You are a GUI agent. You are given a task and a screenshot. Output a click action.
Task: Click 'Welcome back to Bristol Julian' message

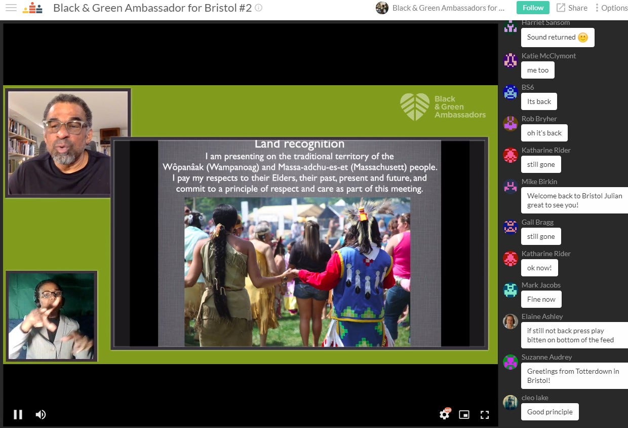coord(574,200)
